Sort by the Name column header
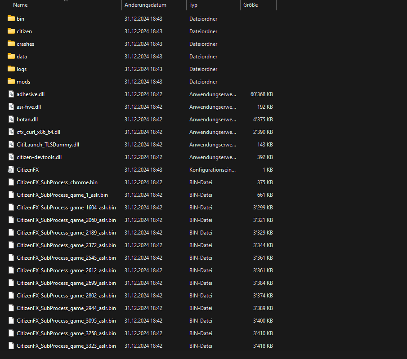407x359 pixels. tap(20, 5)
